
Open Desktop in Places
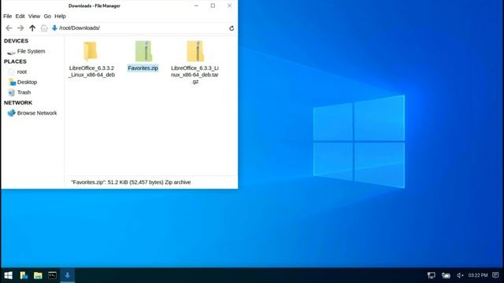pyautogui.click(x=23, y=82)
